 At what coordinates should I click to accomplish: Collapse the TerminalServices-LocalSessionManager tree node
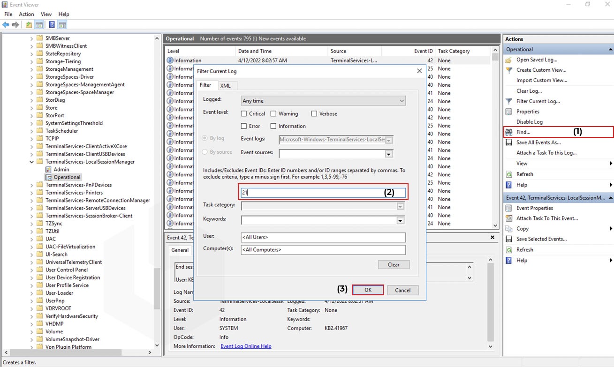32,161
